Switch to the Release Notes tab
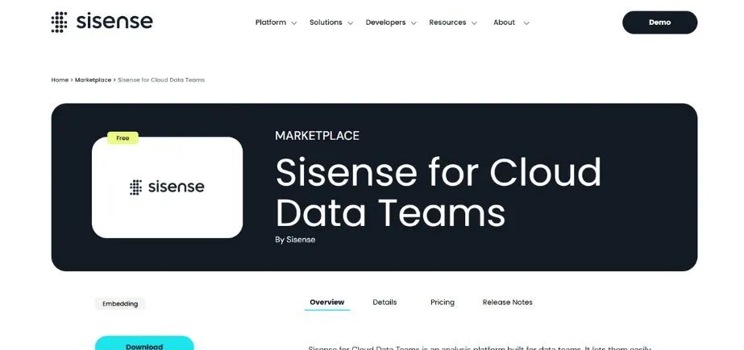 tap(507, 303)
